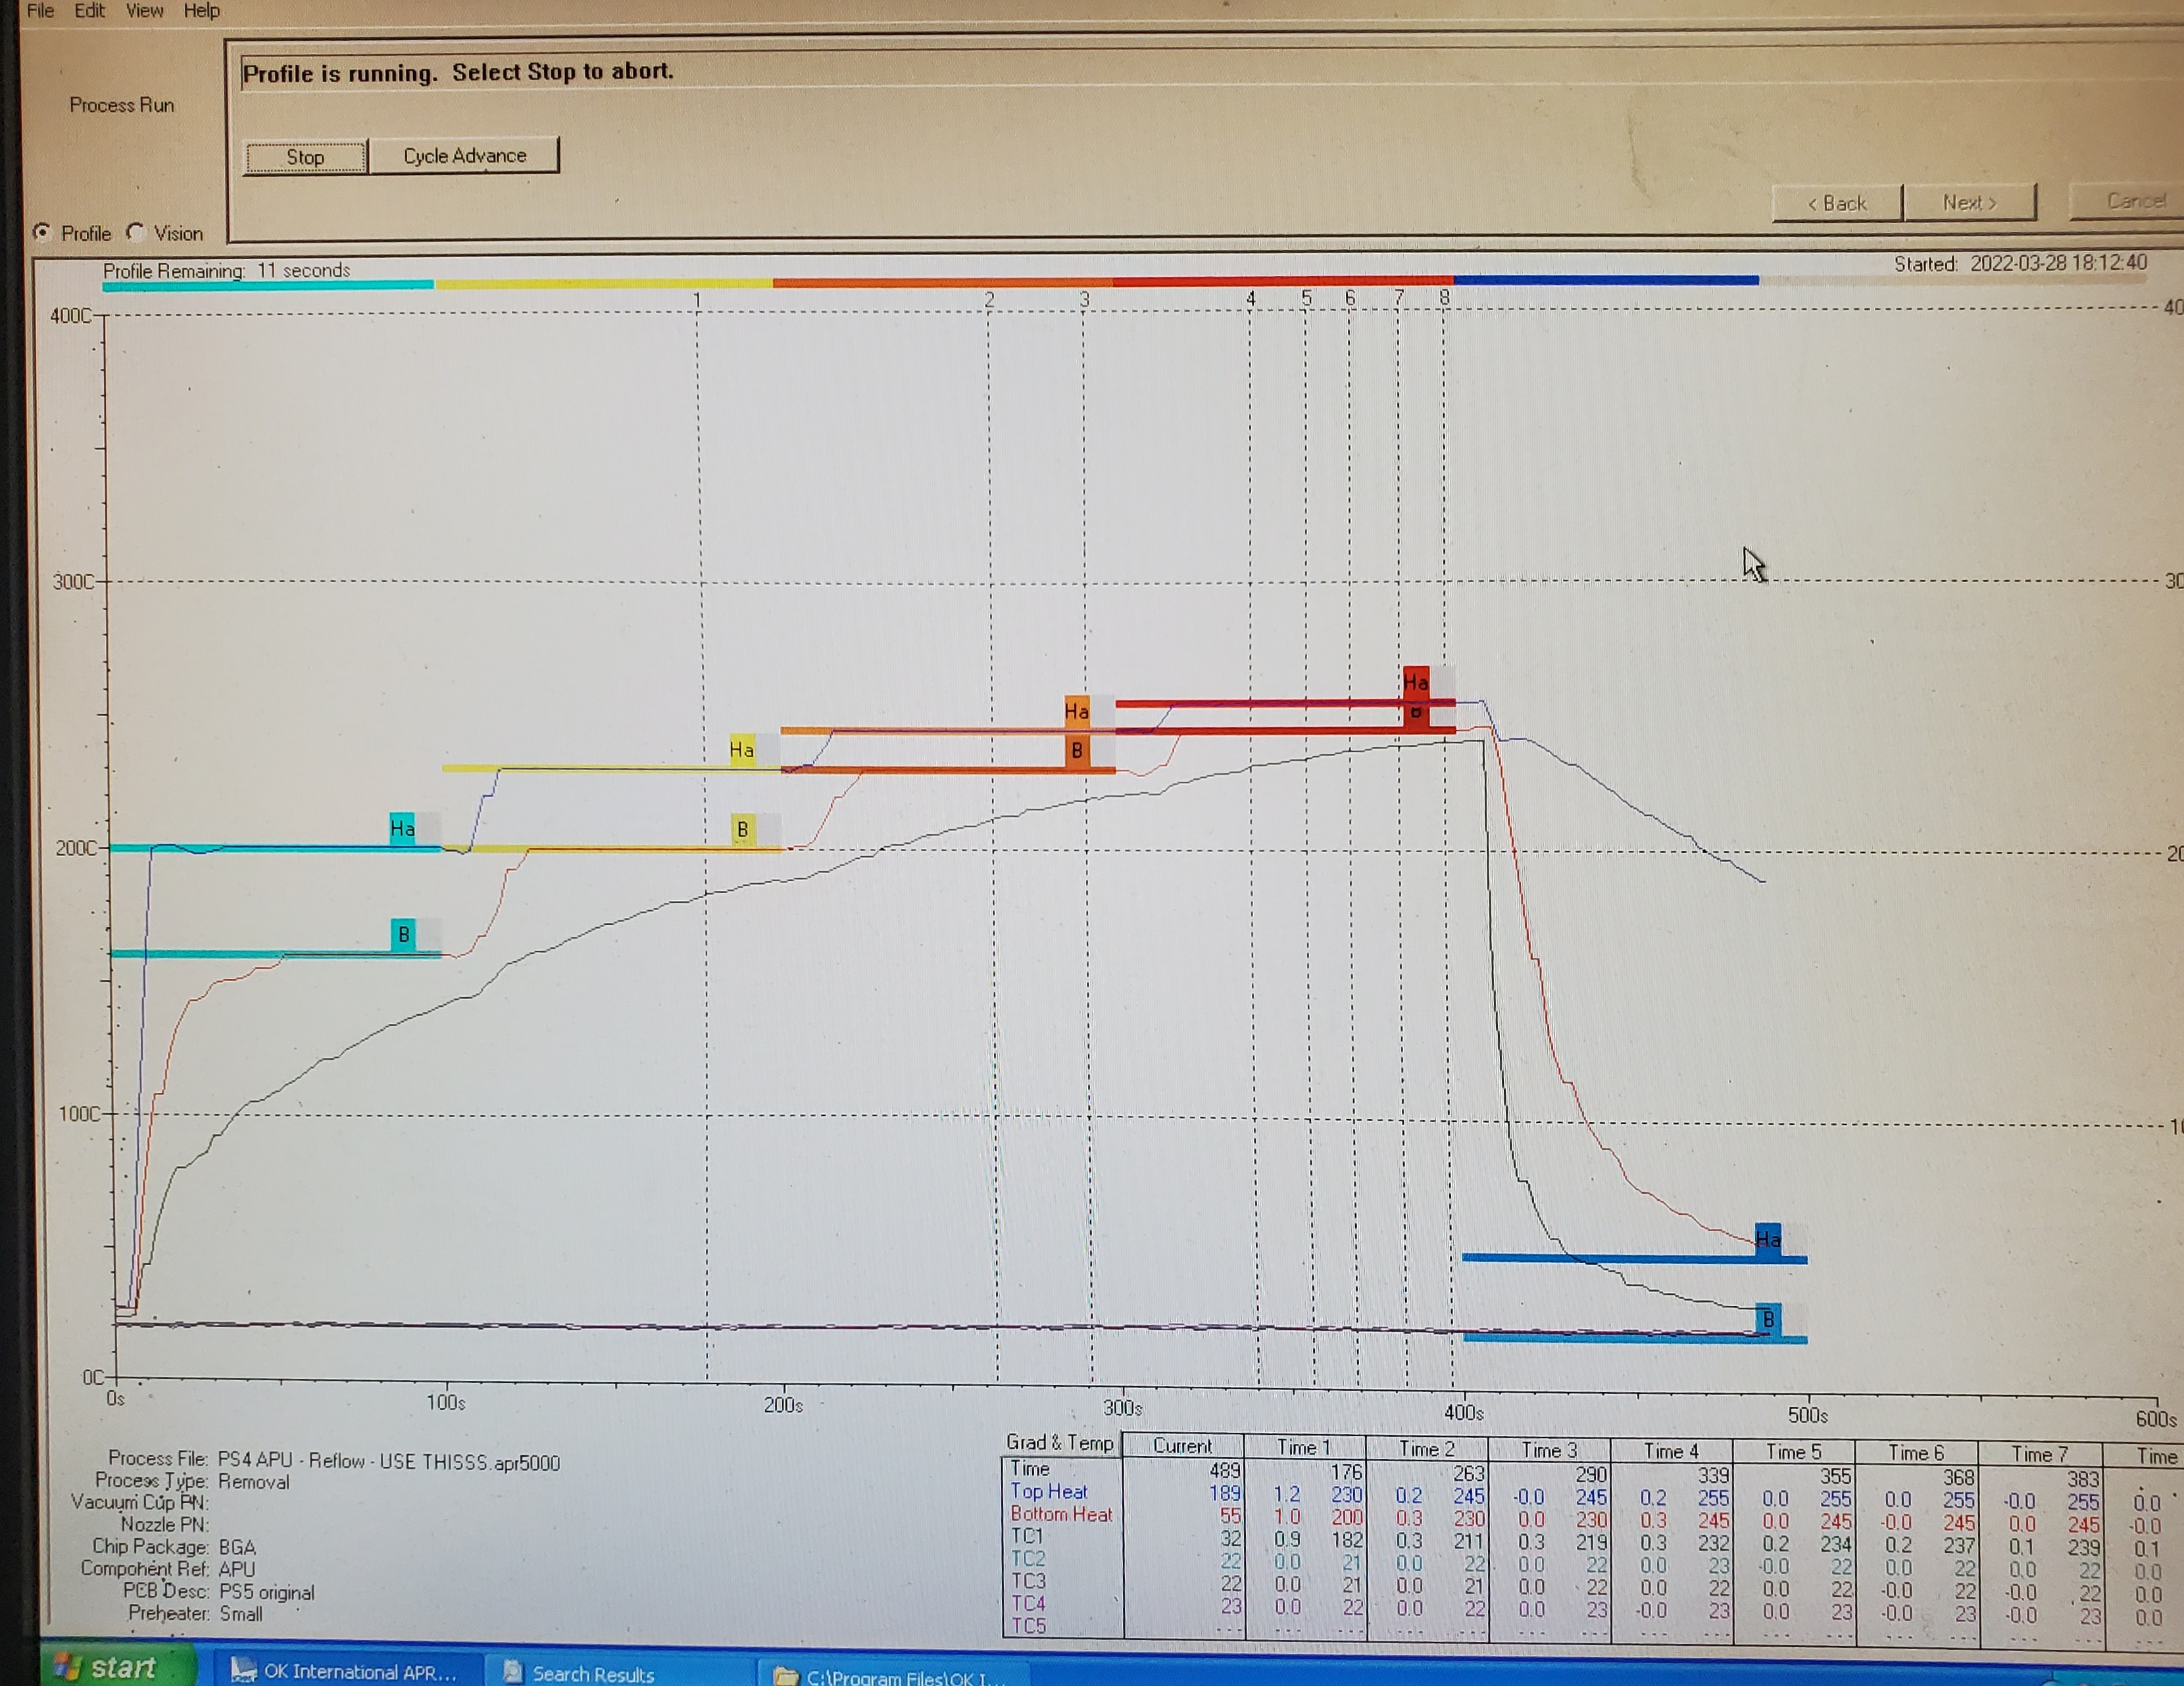Click the Bottom Heat row label
2184x1686 pixels.
[1061, 1514]
